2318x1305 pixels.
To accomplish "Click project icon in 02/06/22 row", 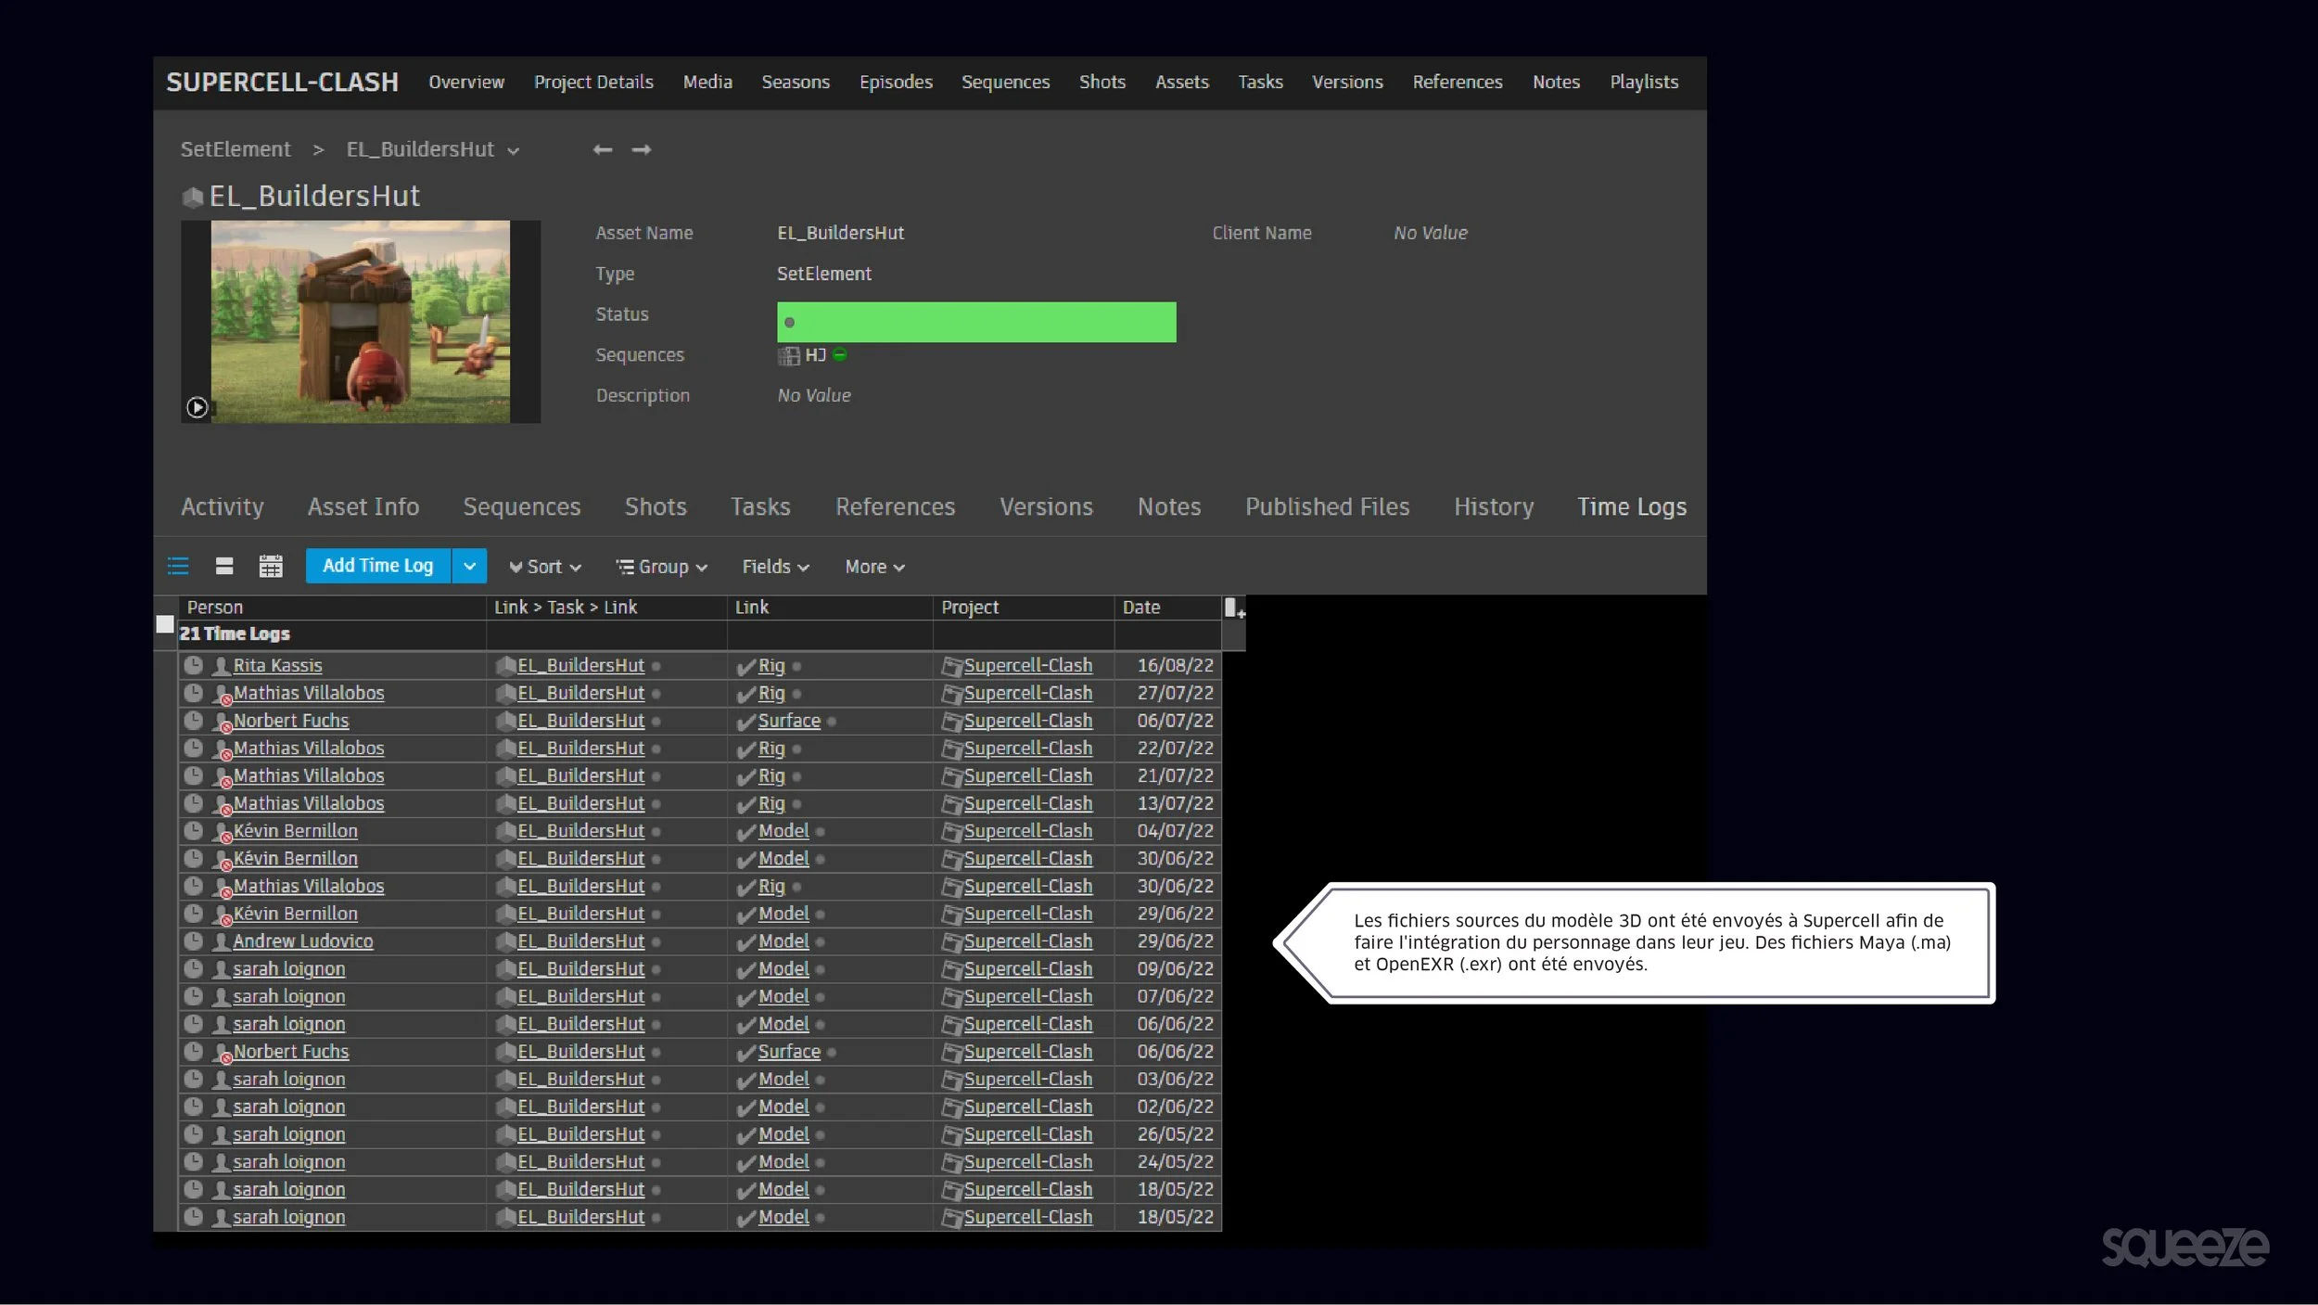I will click(951, 1107).
